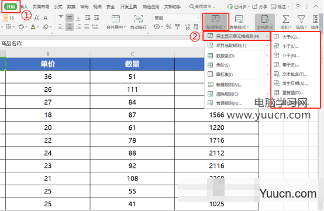Image resolution: width=324 pixels, height=211 pixels.
Task: Expand the 数据条 data bars submenu
Action: [237, 56]
